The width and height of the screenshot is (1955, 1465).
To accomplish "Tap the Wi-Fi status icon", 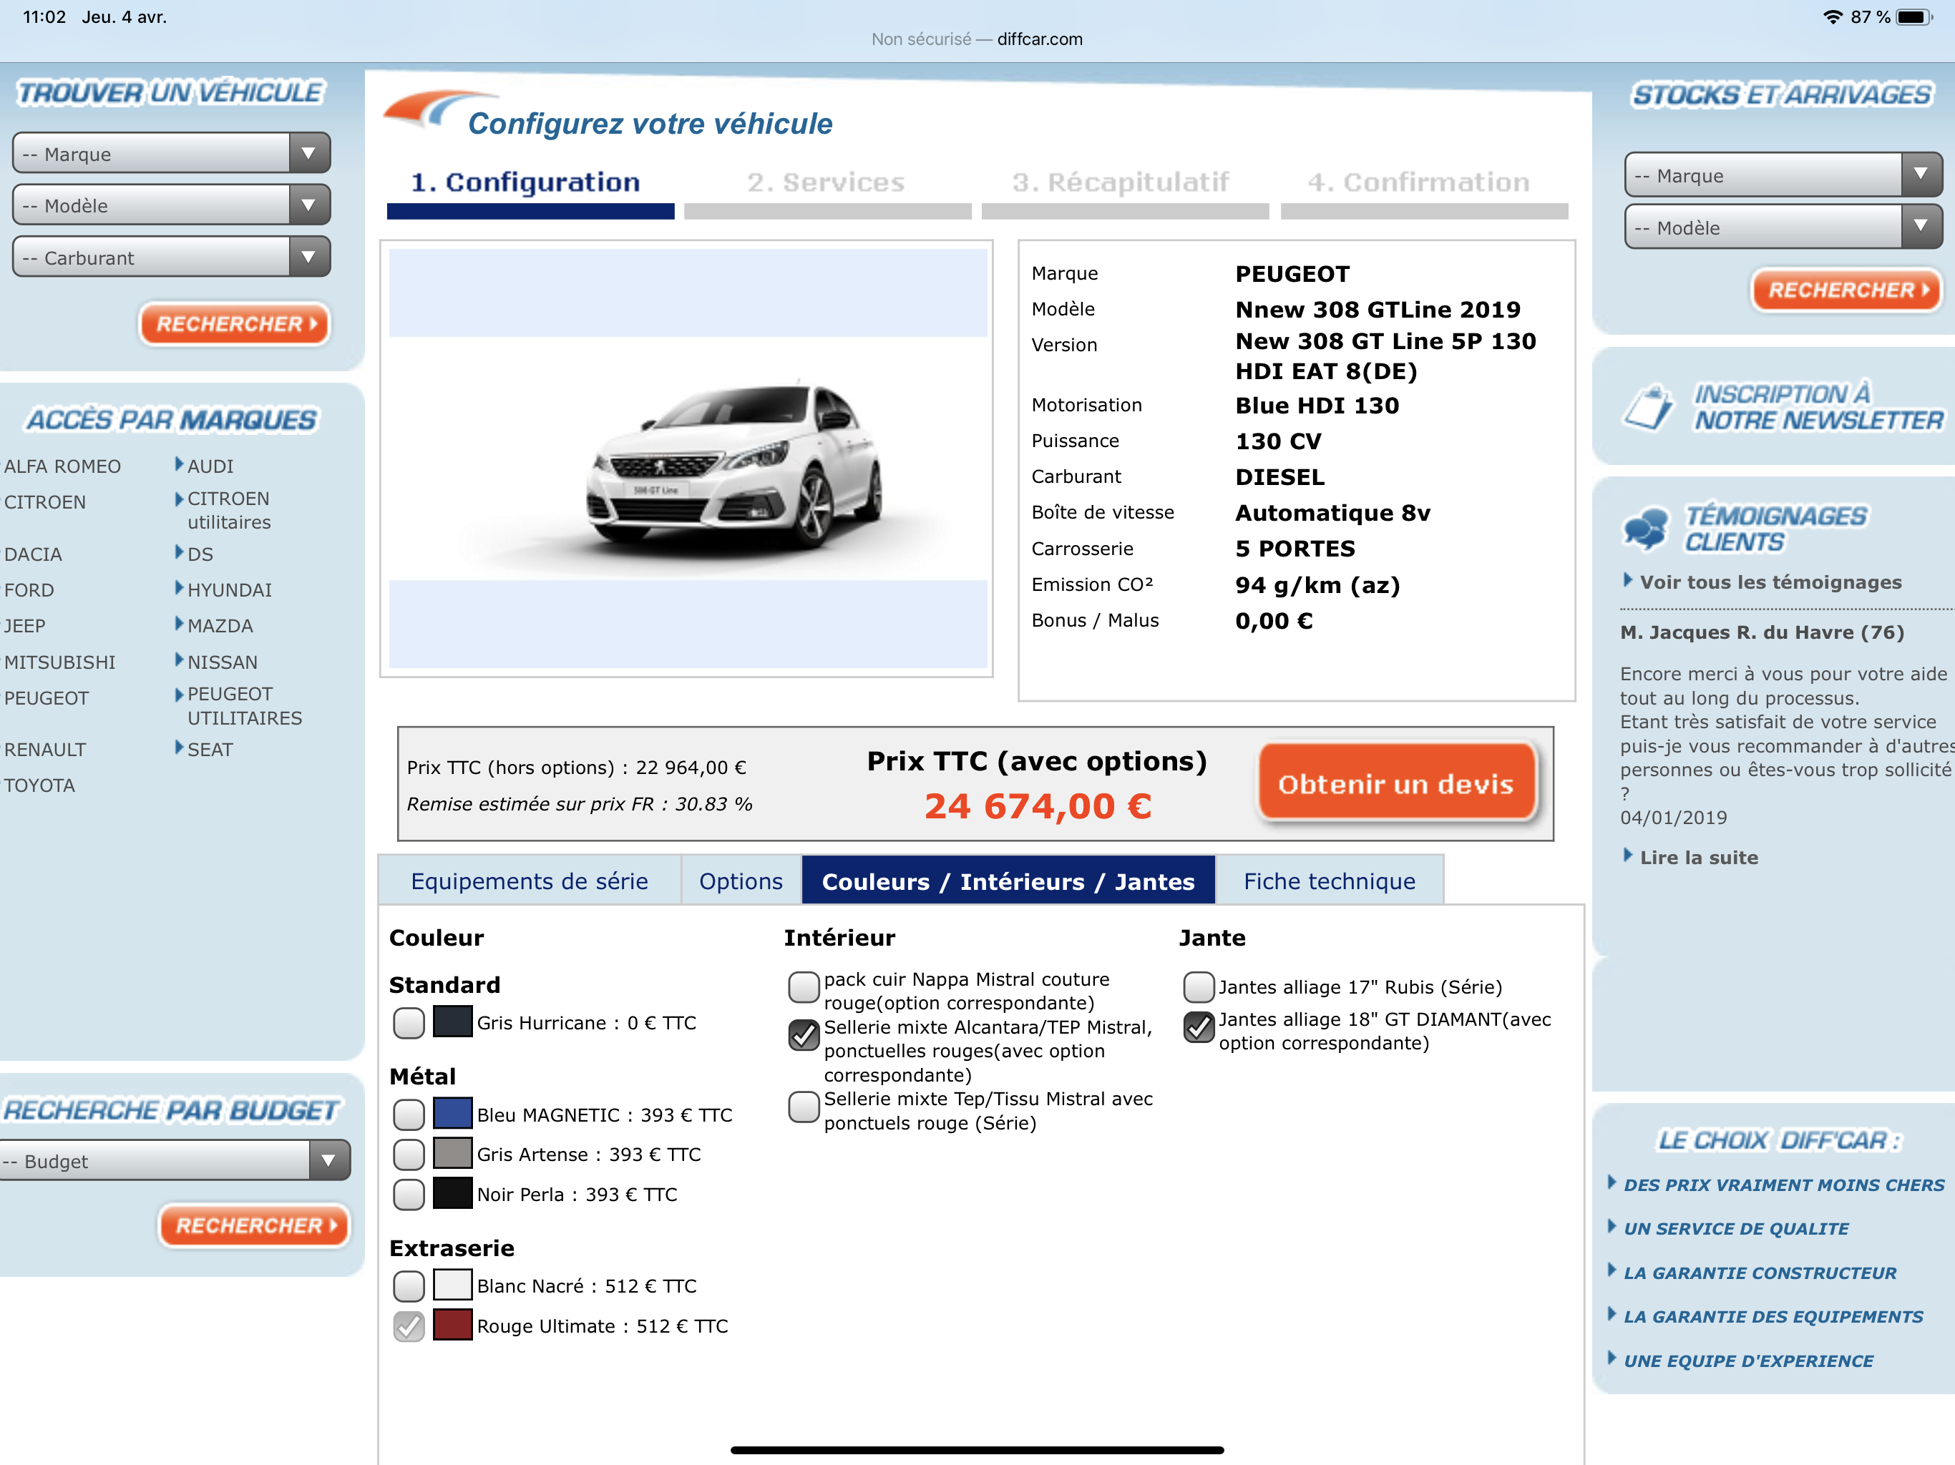I will (x=1832, y=16).
